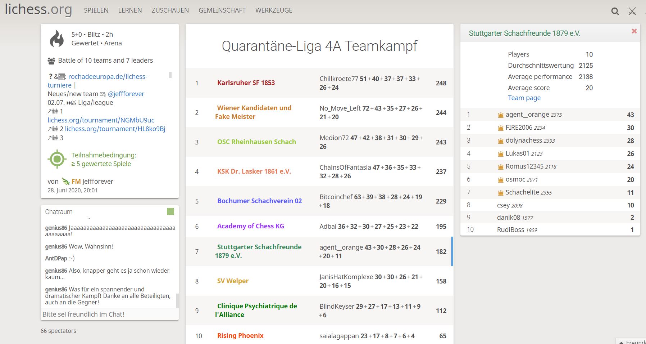Toggle the green chat room switch
Viewport: 646px width, 344px height.
(170, 211)
